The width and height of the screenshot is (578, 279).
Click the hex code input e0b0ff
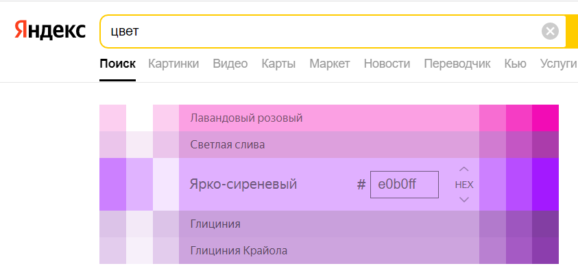[405, 185]
